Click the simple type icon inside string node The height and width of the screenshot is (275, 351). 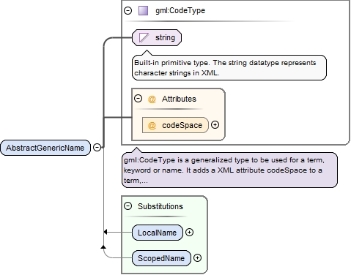tap(144, 38)
